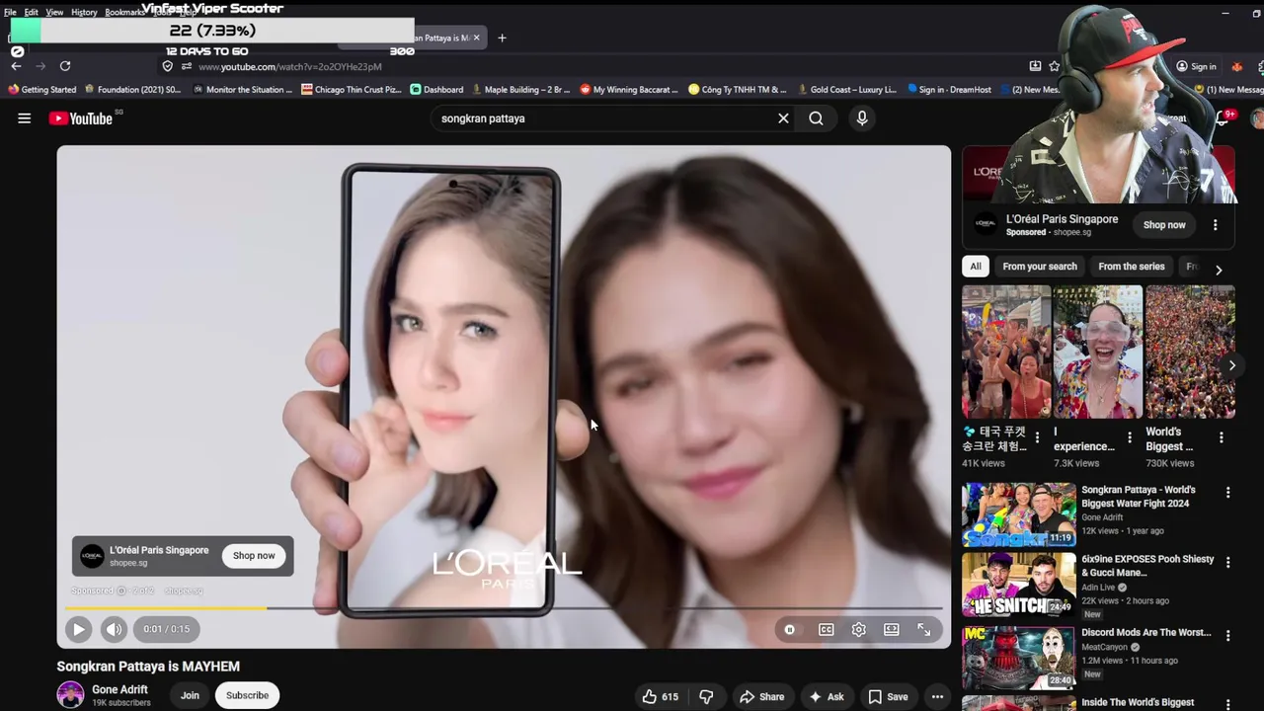Open the YouTube guide hamburger menu
This screenshot has height=711, width=1264.
pos(25,118)
